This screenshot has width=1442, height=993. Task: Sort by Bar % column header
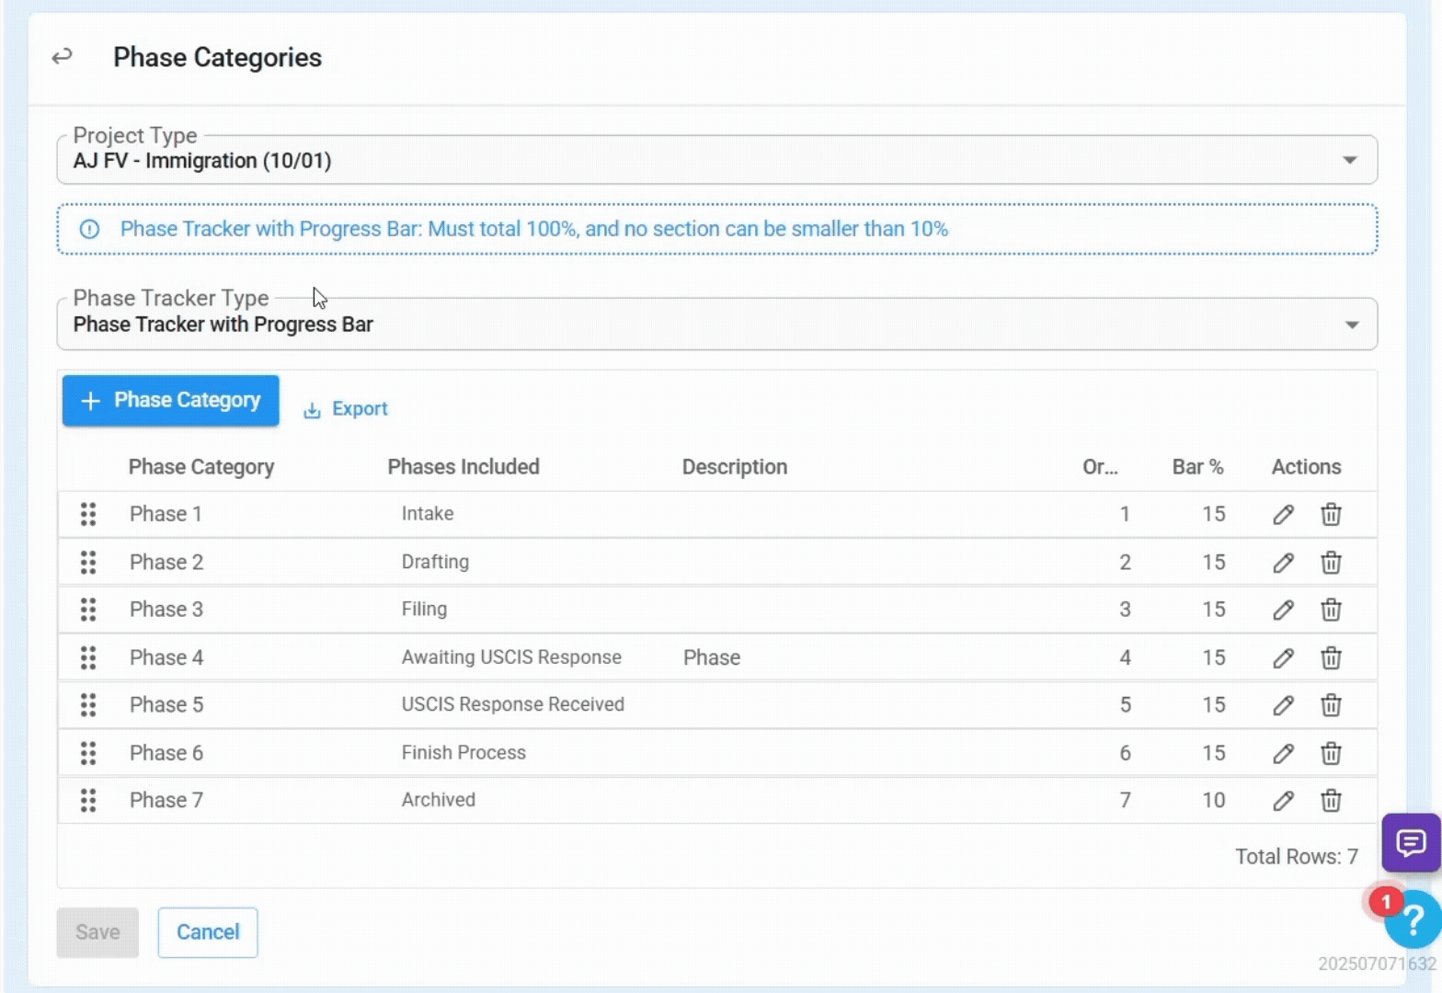pos(1197,467)
